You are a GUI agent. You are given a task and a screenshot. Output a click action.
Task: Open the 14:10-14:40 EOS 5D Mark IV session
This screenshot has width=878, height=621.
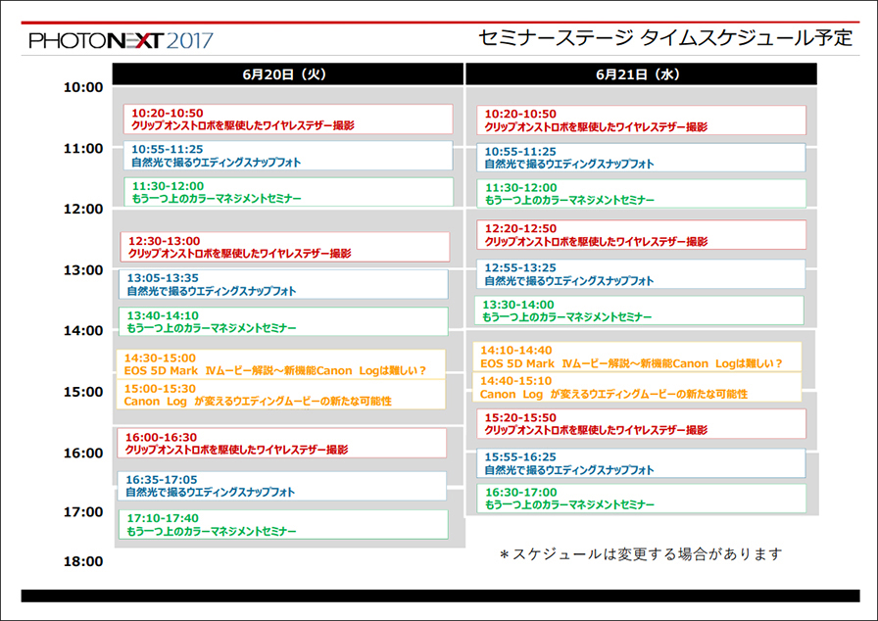click(x=637, y=357)
